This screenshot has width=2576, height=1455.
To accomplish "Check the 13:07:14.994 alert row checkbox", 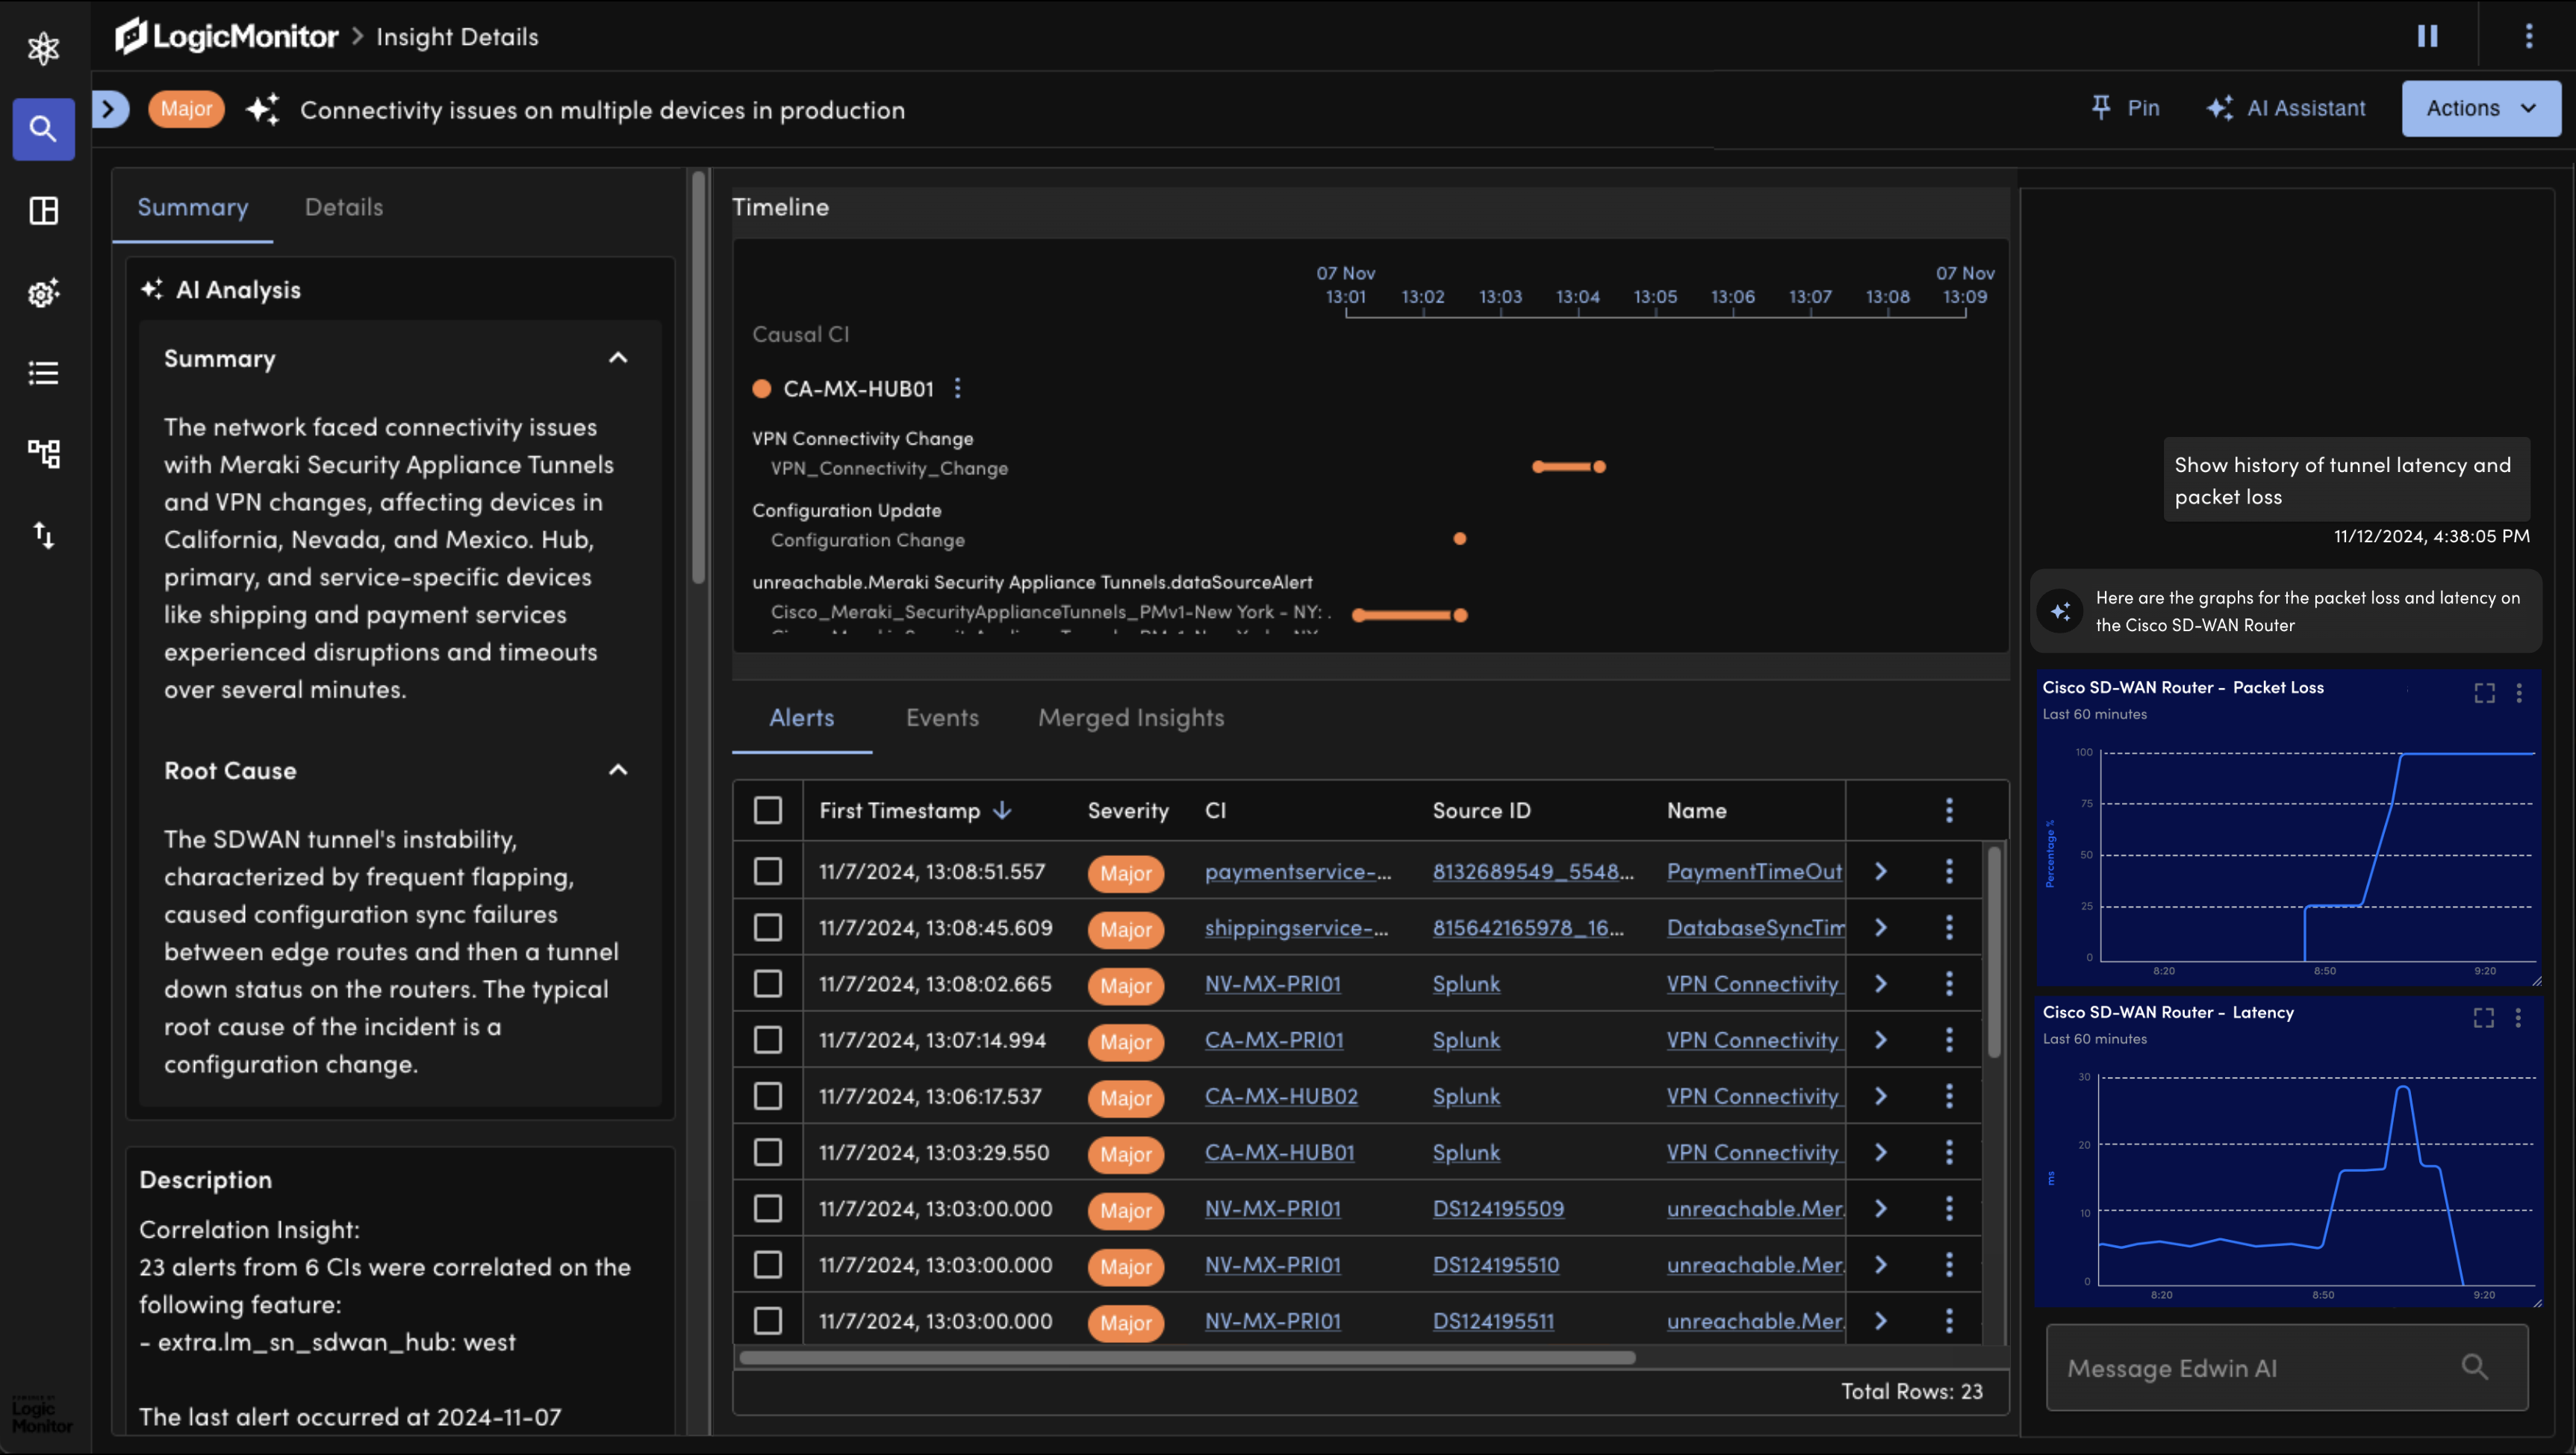I will pyautogui.click(x=768, y=1041).
